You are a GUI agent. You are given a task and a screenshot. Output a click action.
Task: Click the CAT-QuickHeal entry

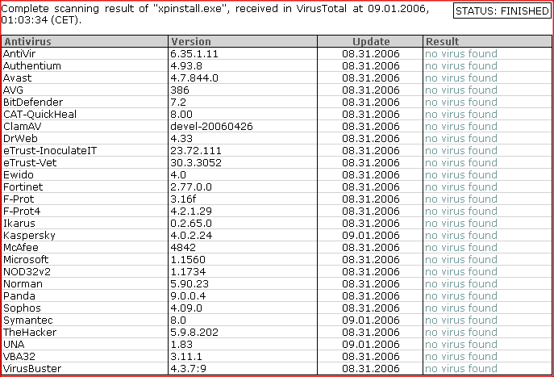pos(40,115)
